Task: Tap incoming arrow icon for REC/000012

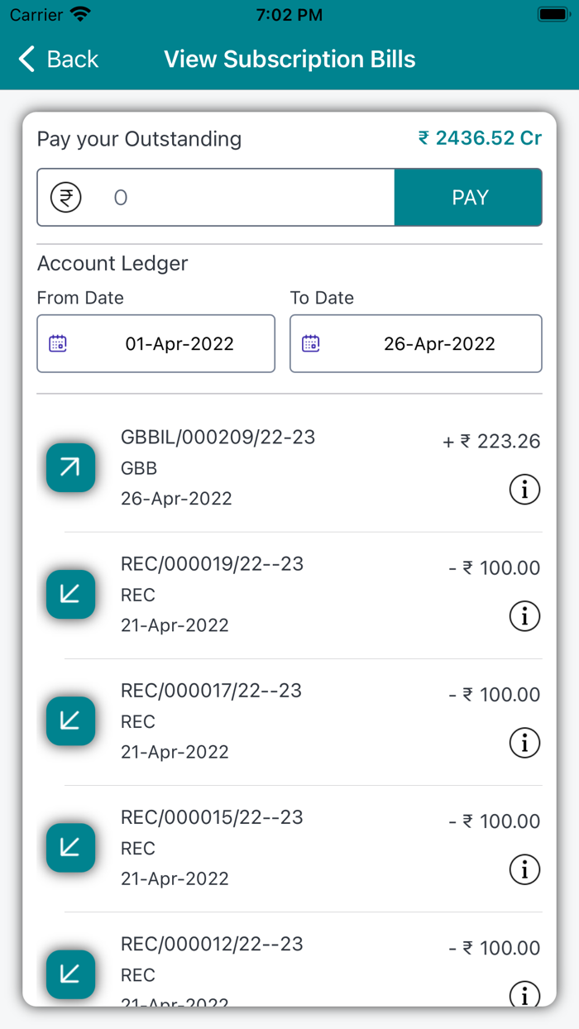Action: click(x=70, y=974)
